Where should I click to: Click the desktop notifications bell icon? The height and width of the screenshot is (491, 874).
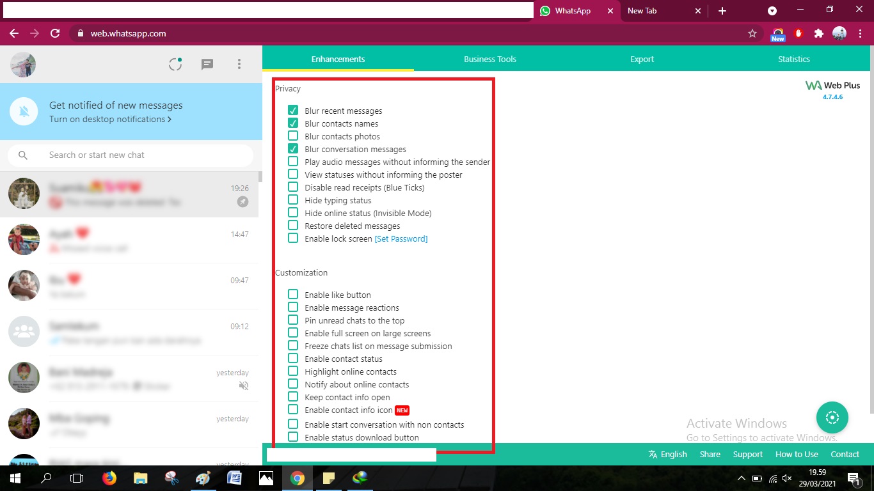coord(22,112)
